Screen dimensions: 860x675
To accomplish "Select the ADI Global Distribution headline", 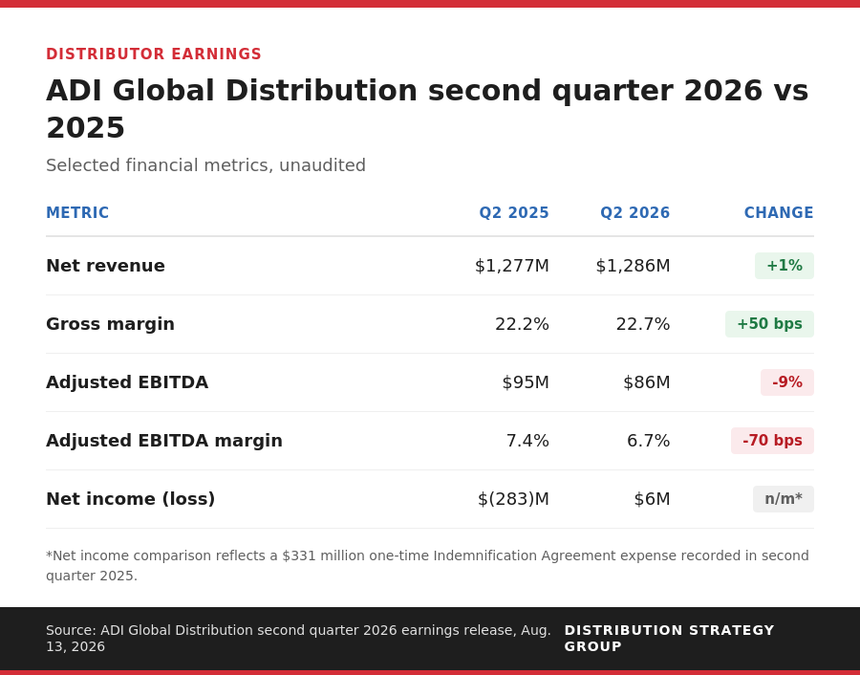I will coord(427,109).
